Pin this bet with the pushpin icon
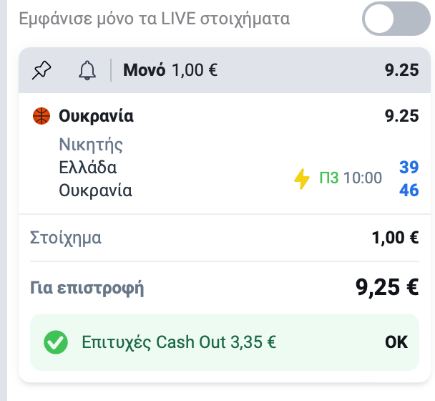This screenshot has height=401, width=435. click(x=41, y=70)
